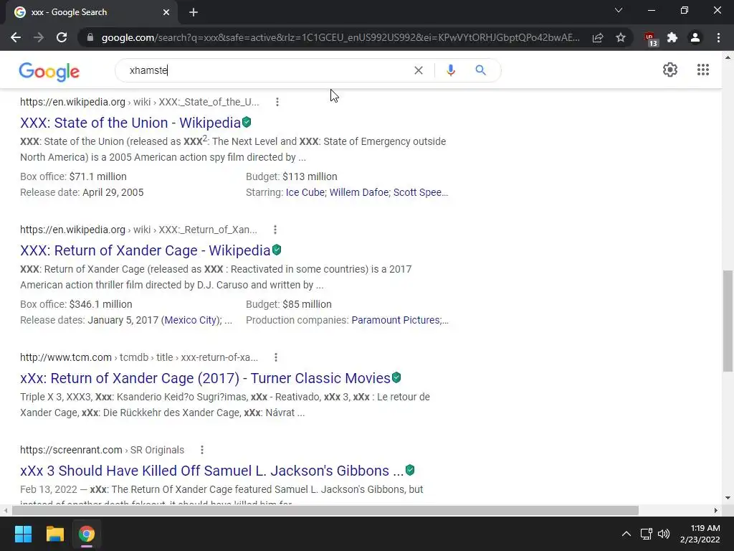This screenshot has width=734, height=551.
Task: Open options for the screenrant.com result
Action: (x=201, y=450)
